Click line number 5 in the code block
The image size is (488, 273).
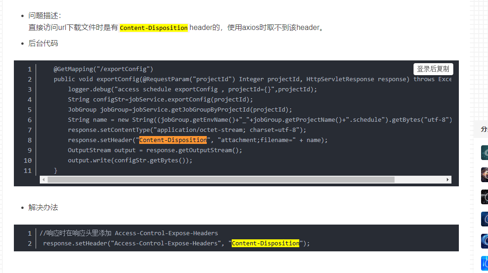point(29,109)
